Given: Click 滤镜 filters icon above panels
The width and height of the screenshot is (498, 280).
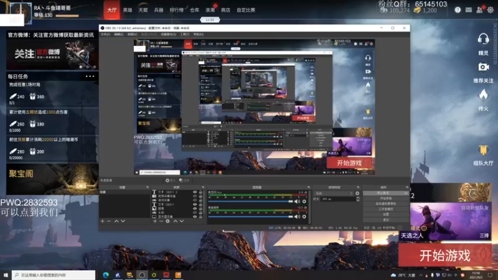Looking at the screenshot, I should [184, 180].
